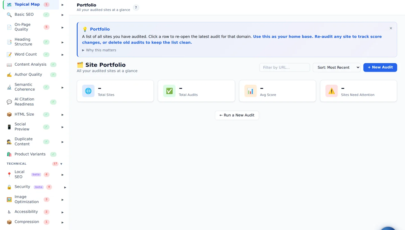Expand the Security submenu arrow
The height and width of the screenshot is (230, 405).
(65, 187)
